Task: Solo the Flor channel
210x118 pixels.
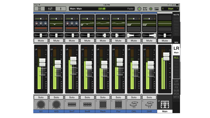Action: (x=118, y=97)
